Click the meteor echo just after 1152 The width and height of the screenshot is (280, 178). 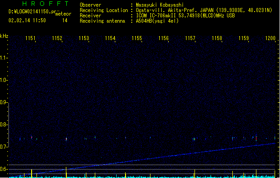tap(66, 139)
